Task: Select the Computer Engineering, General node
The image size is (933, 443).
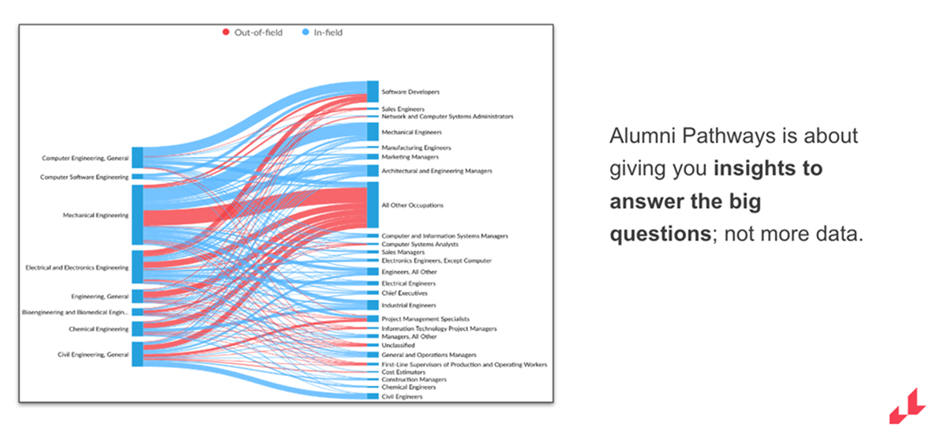Action: (x=137, y=158)
